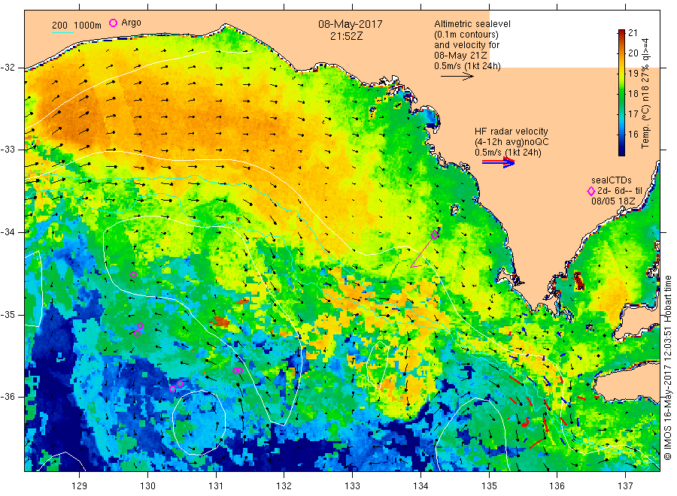Click the colorbar tick label 19

click(x=633, y=74)
